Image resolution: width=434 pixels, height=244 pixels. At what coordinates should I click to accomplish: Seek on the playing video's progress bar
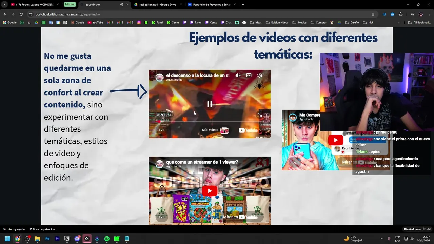[210, 121]
